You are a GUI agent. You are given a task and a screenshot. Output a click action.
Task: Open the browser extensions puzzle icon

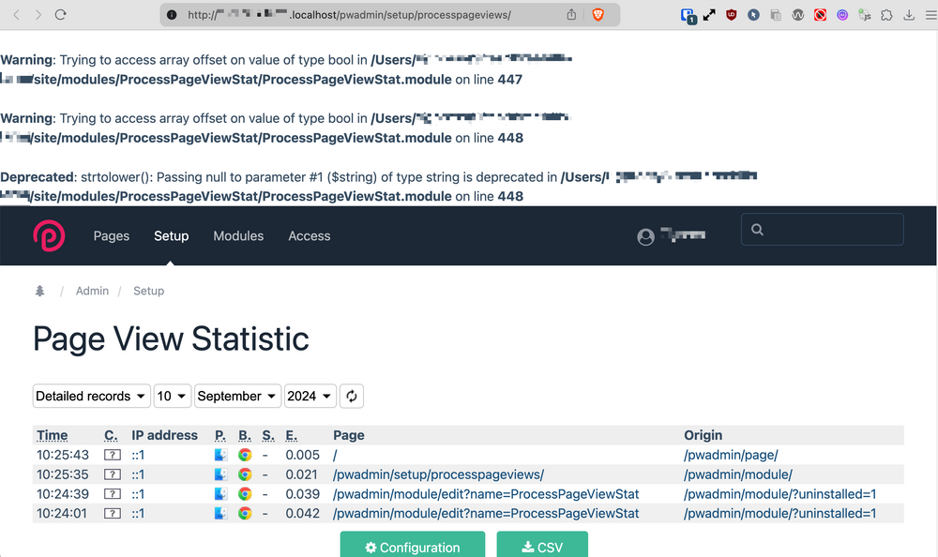[x=886, y=15]
